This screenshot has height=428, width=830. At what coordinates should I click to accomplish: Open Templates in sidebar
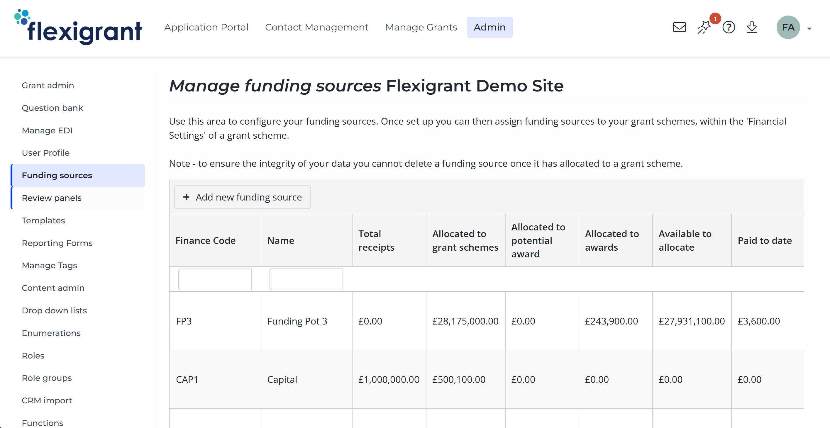[43, 221]
